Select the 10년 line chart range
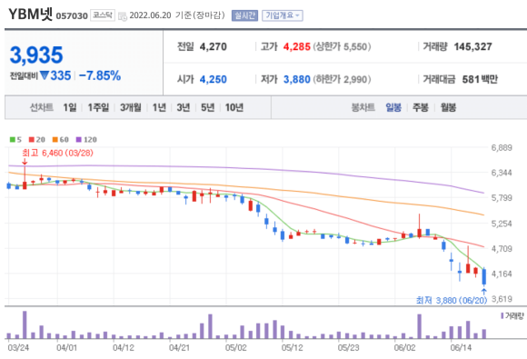Viewport: 527px width, 359px height. click(x=234, y=107)
